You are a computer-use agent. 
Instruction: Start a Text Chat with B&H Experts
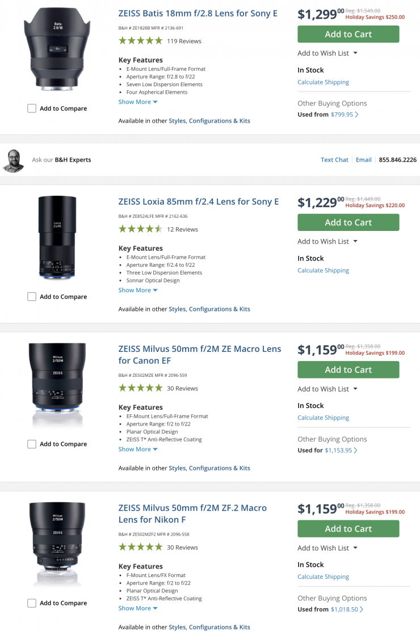click(334, 160)
